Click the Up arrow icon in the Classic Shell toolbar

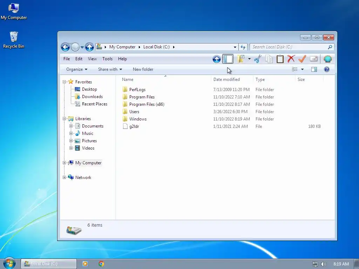click(x=216, y=59)
